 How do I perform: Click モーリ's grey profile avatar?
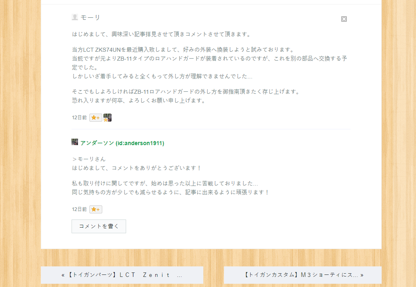coord(75,17)
